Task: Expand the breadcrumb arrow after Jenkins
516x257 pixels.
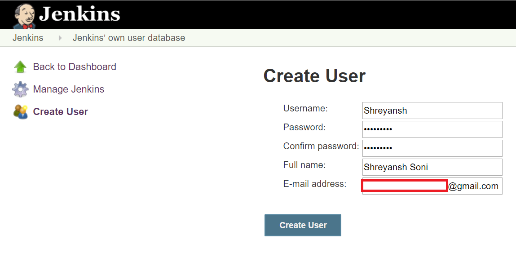Action: [60, 38]
